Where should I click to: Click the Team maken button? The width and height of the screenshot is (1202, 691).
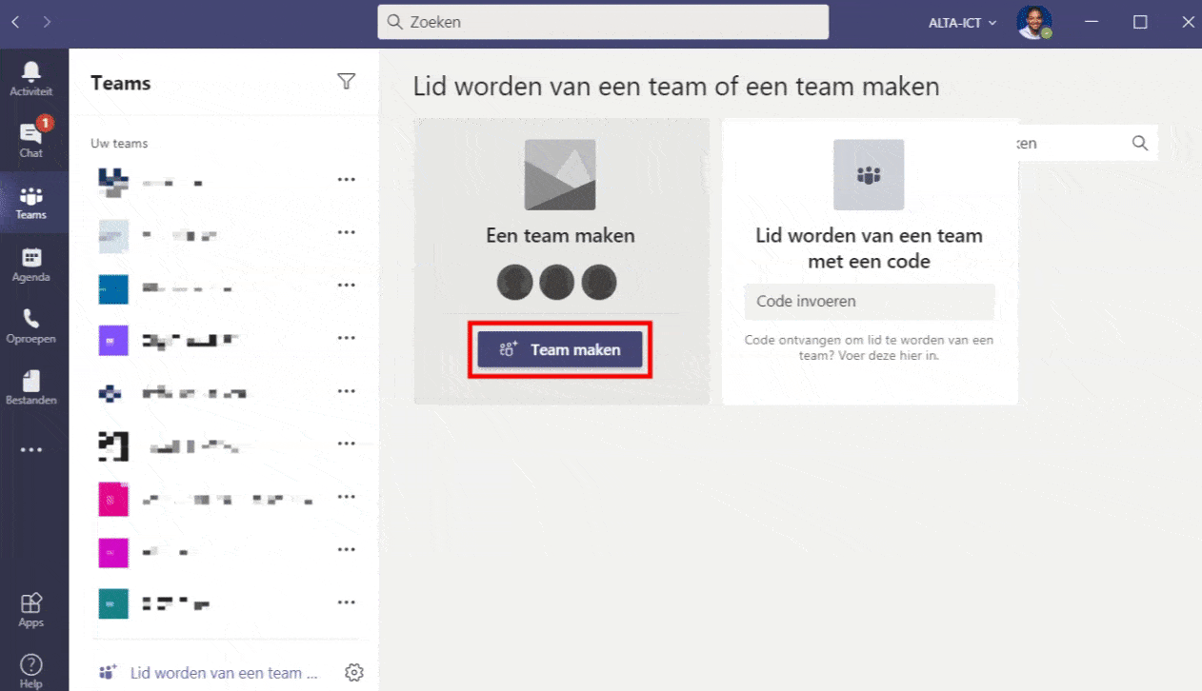[x=560, y=349]
